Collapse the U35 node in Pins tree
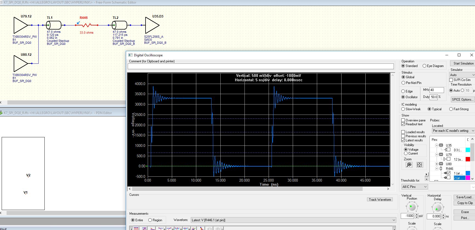Image resolution: width=475 pixels, height=230 pixels. click(437, 145)
